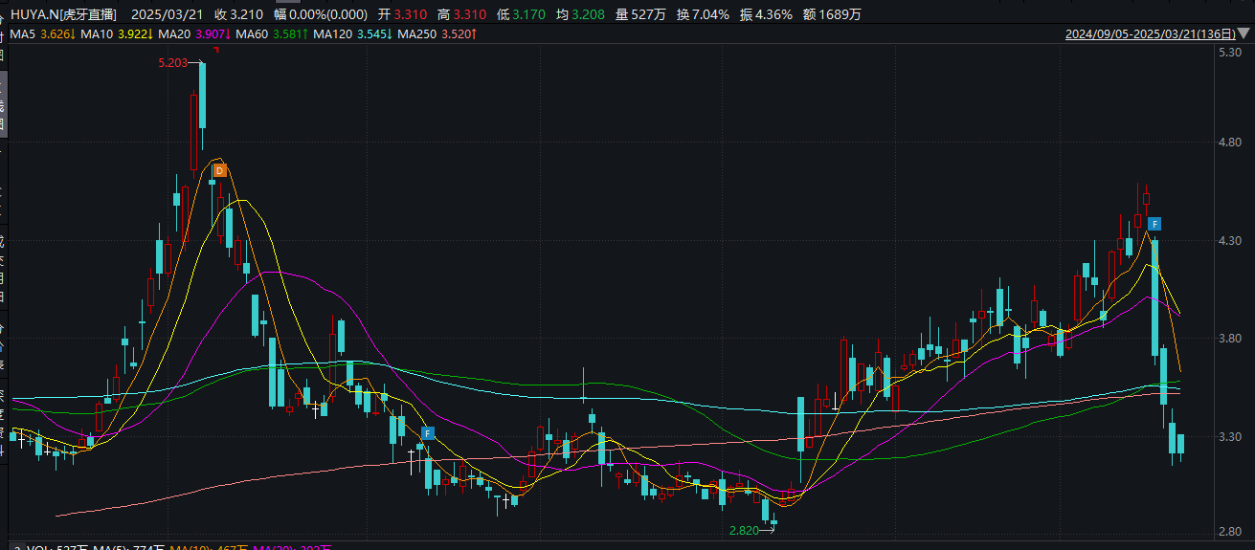Click the orange D marker on the chart

pos(218,170)
